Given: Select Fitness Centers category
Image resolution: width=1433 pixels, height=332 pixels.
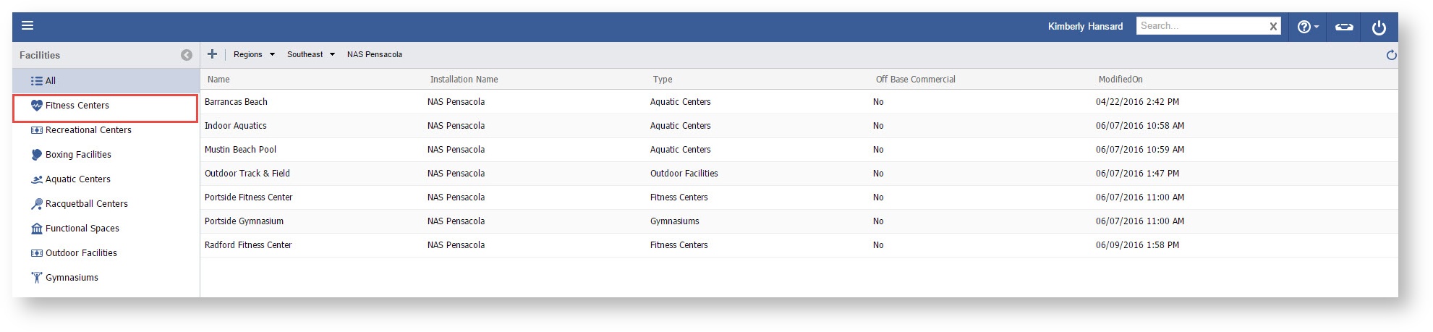Looking at the screenshot, I should point(77,106).
